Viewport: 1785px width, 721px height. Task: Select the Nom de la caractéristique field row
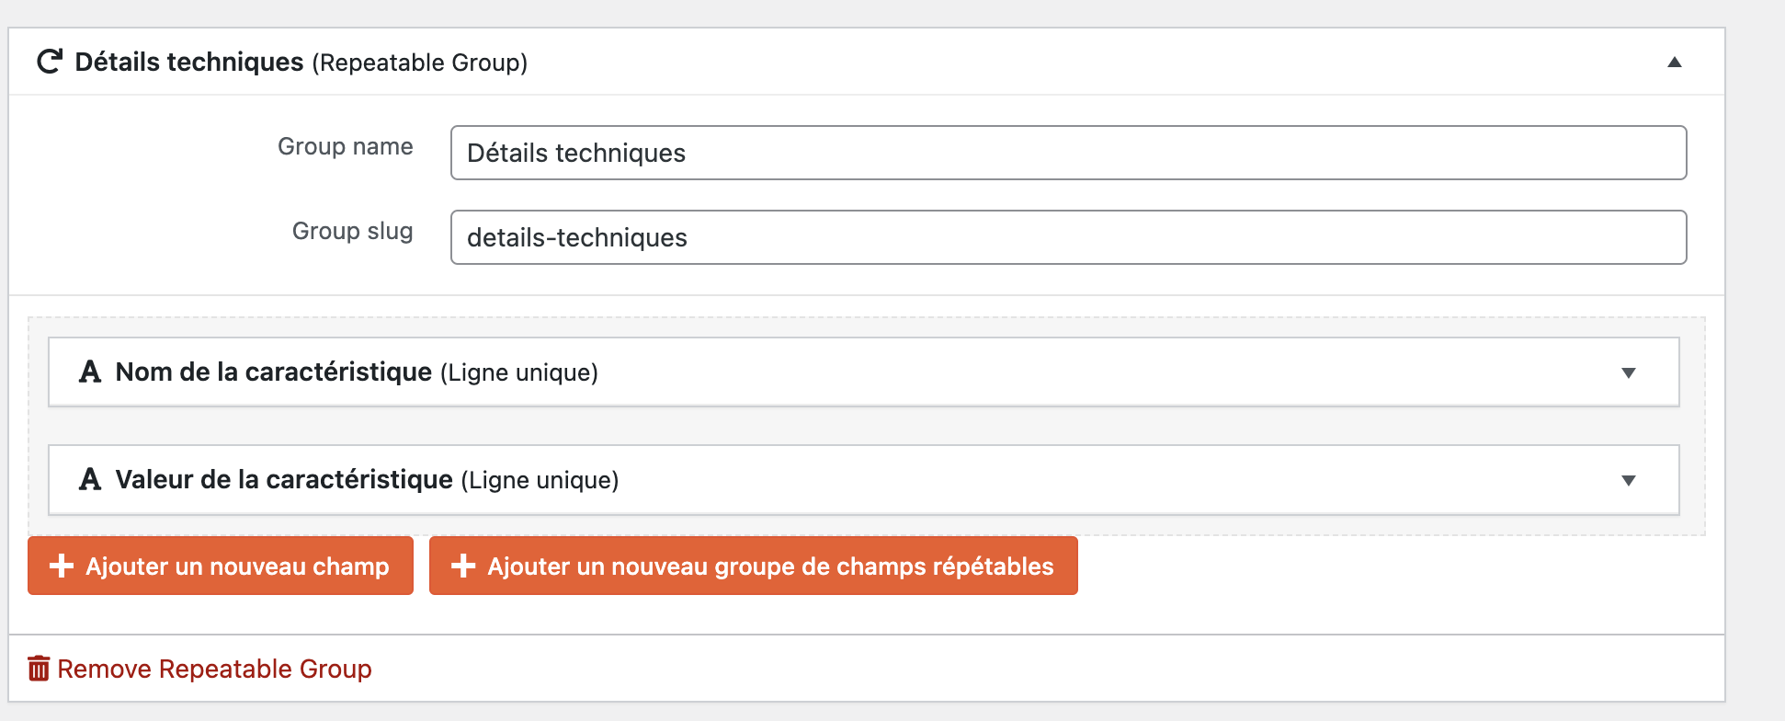coord(864,372)
